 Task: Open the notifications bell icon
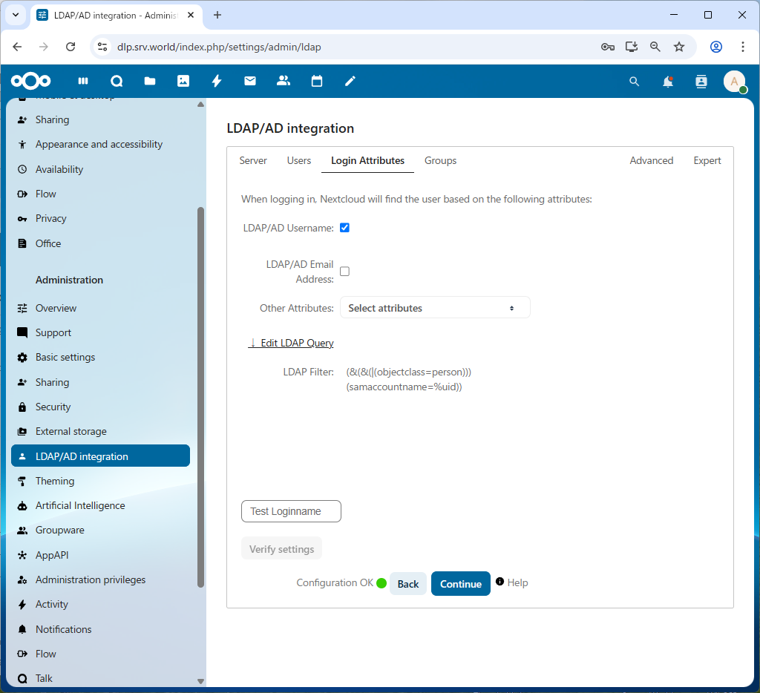[x=668, y=82]
